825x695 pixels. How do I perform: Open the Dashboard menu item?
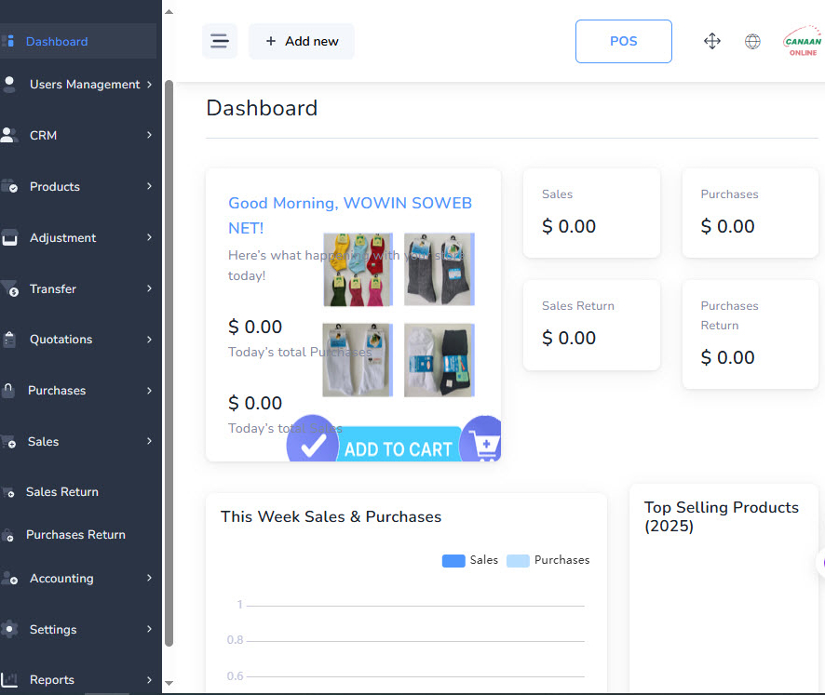point(57,42)
